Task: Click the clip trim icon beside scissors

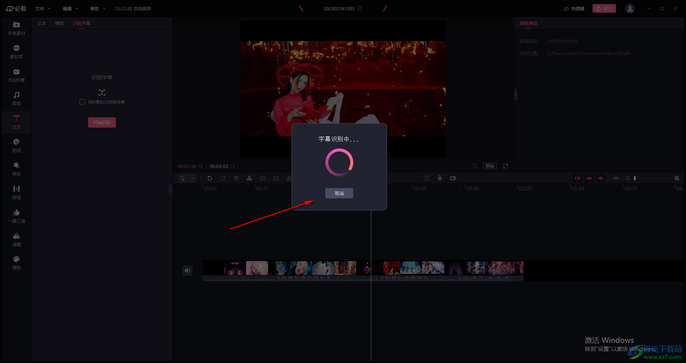Action: pyautogui.click(x=263, y=178)
